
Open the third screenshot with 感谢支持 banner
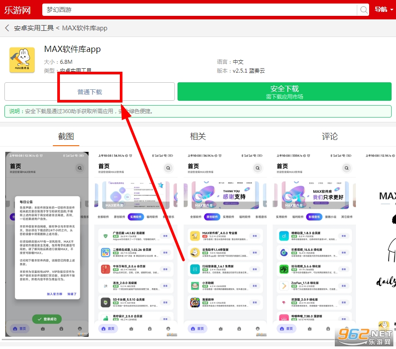pos(225,244)
